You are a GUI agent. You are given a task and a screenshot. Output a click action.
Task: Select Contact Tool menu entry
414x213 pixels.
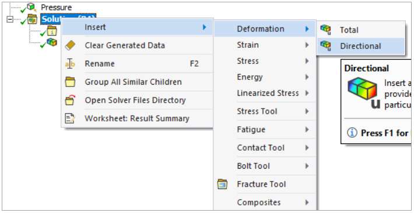coord(265,148)
